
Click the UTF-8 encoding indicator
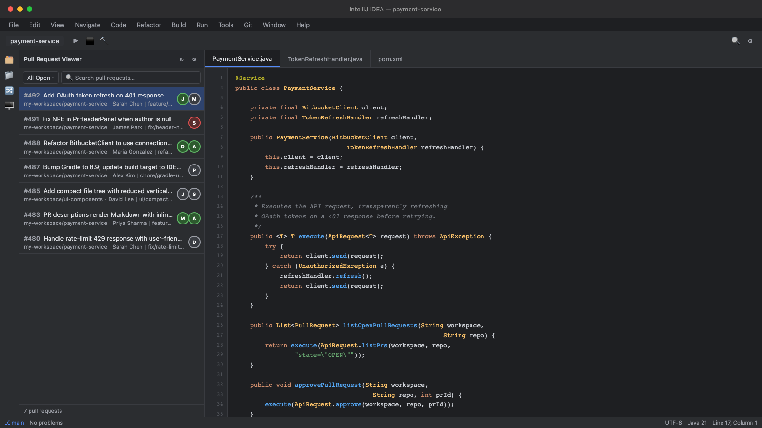pos(673,423)
